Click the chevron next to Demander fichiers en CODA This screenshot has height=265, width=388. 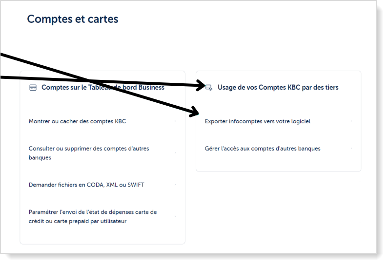click(x=175, y=185)
